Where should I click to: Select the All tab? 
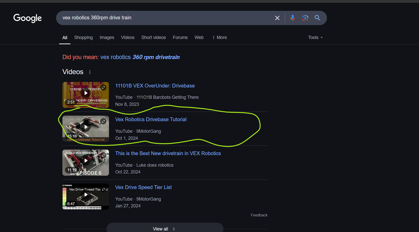pos(65,37)
